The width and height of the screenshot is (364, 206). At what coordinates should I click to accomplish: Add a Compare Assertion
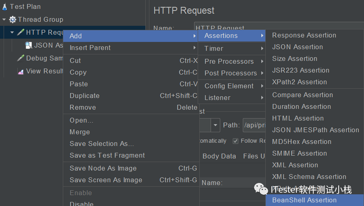tap(314, 95)
